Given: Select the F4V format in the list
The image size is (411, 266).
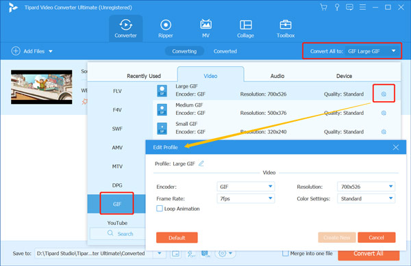Looking at the screenshot, I should (117, 110).
